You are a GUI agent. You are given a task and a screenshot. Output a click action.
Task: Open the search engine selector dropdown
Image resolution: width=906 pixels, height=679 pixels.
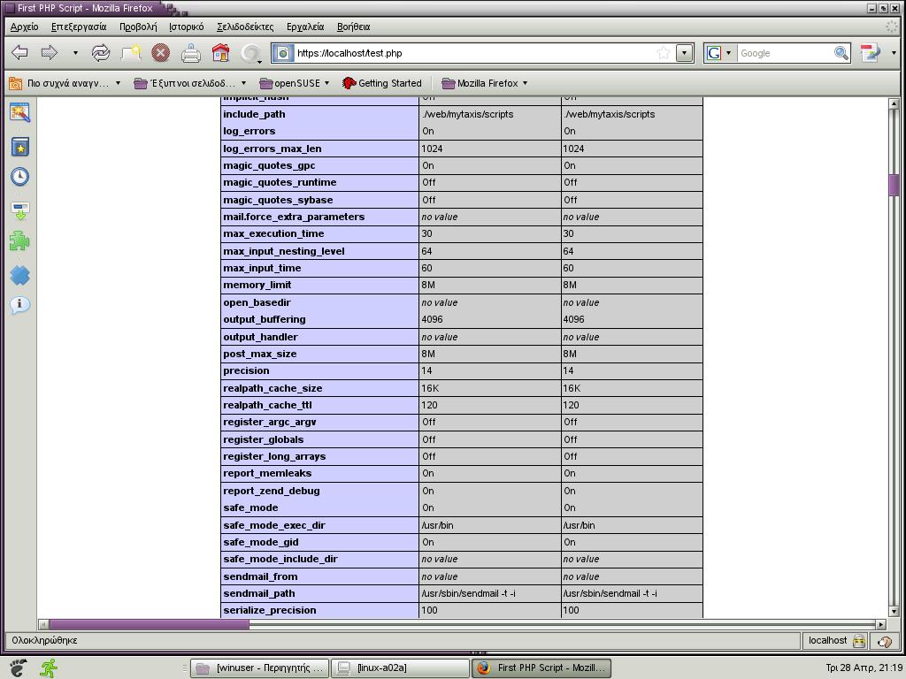pos(729,53)
